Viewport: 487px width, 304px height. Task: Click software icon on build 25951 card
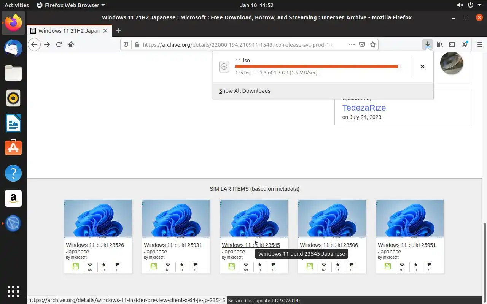pyautogui.click(x=388, y=266)
